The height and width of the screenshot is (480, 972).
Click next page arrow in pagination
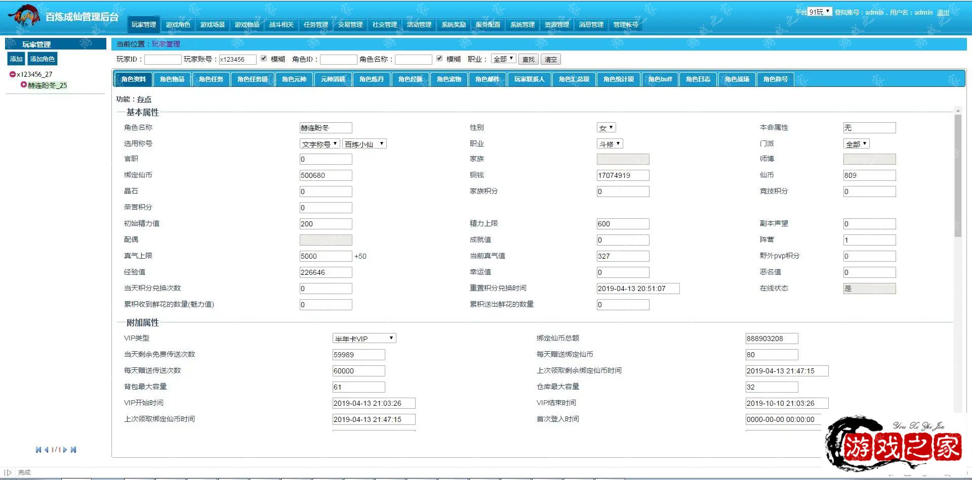65,450
